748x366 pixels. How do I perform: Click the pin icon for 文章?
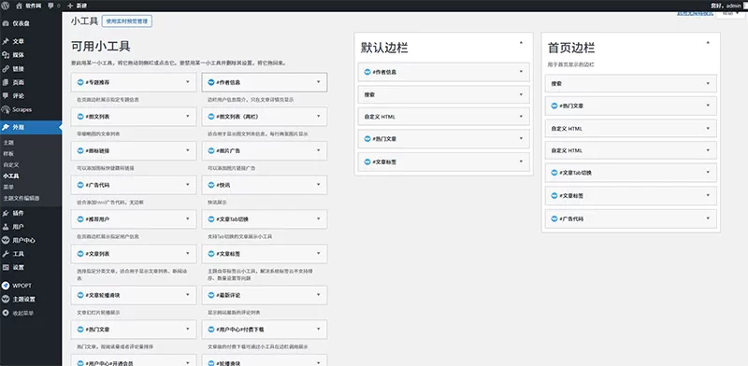tap(6, 41)
